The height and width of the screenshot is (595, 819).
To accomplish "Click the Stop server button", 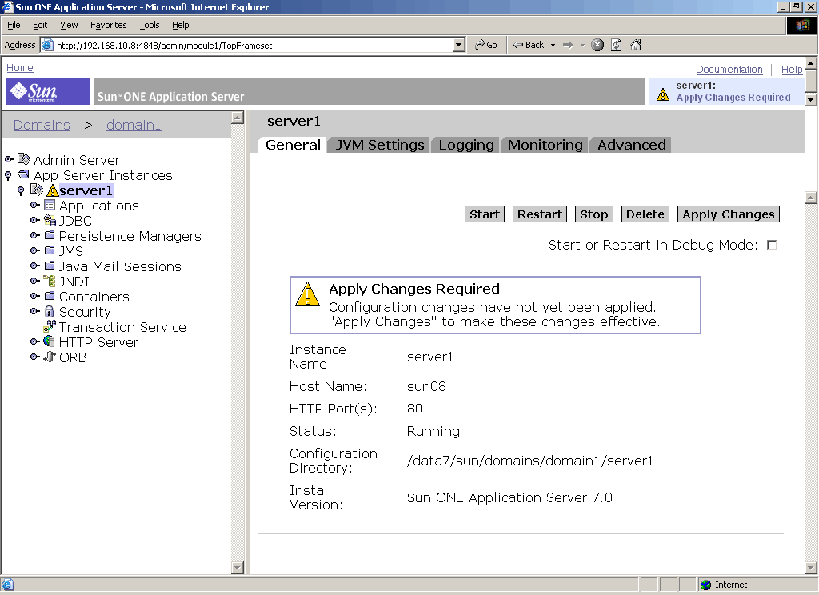I will 594,214.
